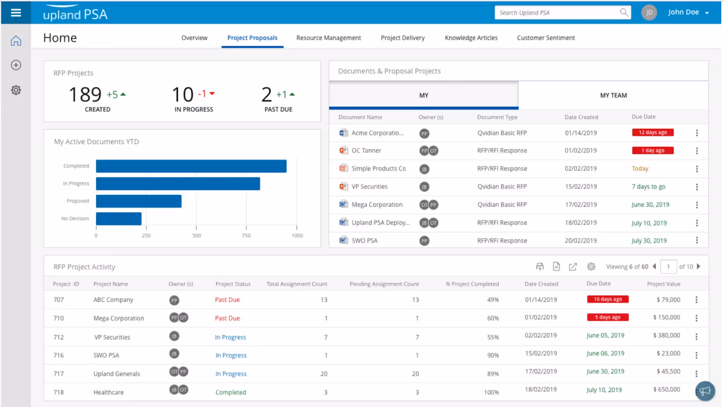This screenshot has height=407, width=723.
Task: Open row menu for project 712
Action: [x=696, y=337]
